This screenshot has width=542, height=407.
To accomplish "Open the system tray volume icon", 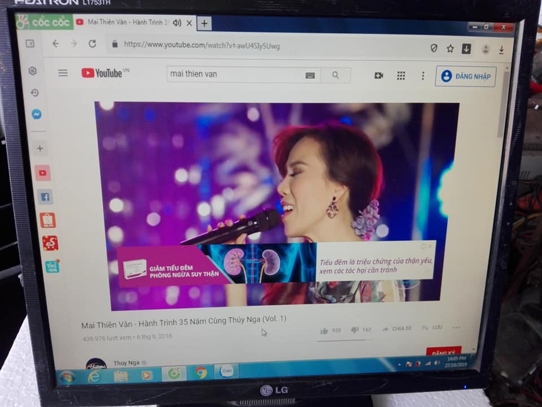I will (436, 363).
